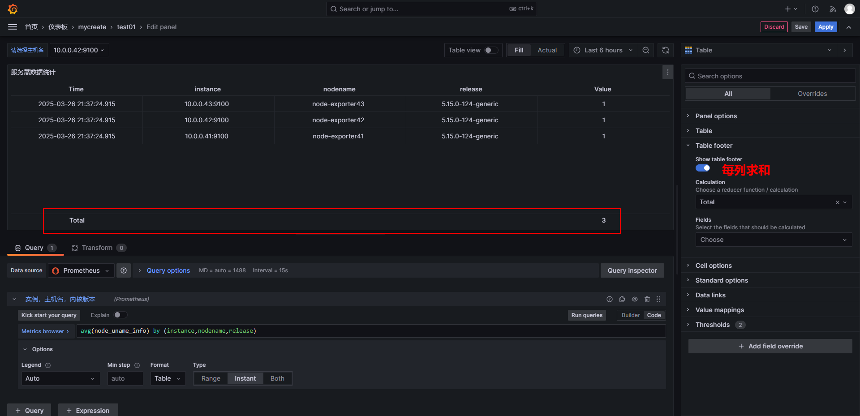Open the news RSS feed icon
Screen dimensions: 860x416
coord(833,9)
